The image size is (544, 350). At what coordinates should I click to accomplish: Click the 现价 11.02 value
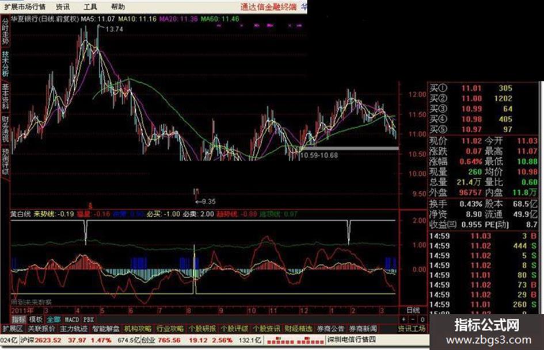pyautogui.click(x=471, y=141)
